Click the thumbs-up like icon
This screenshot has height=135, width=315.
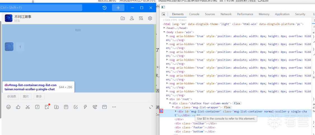[x=18, y=107]
